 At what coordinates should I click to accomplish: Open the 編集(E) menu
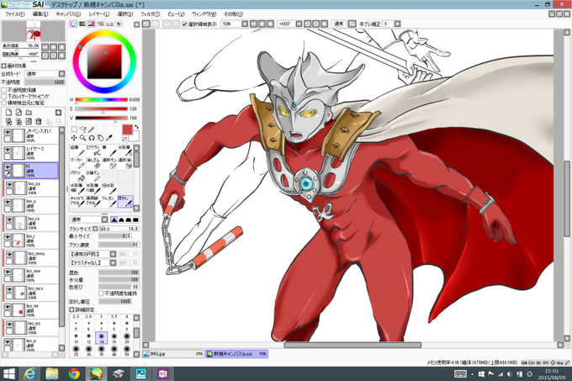40,13
